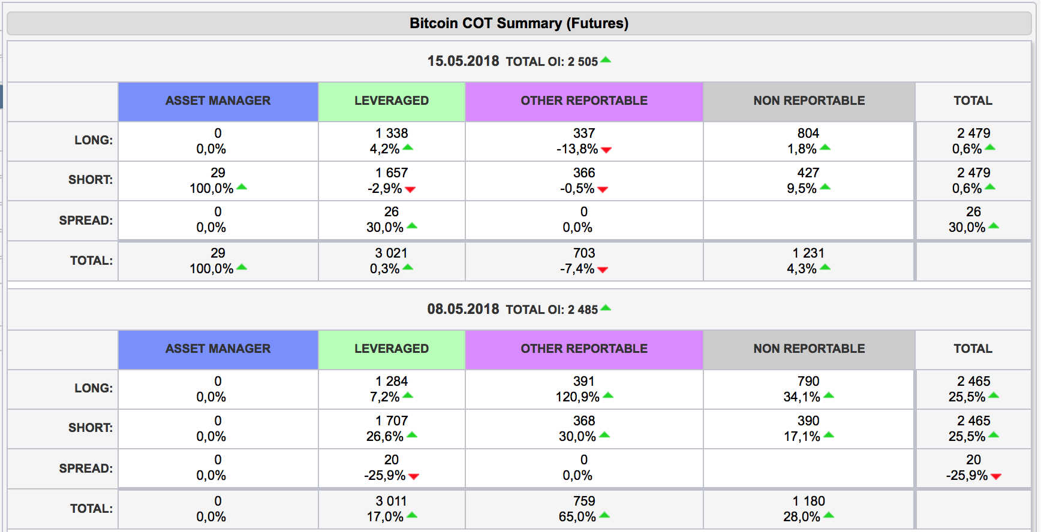Viewport: 1041px width, 532px height.
Task: Click the Bitcoin COT Summary (Futures) title bar
Action: tap(519, 23)
